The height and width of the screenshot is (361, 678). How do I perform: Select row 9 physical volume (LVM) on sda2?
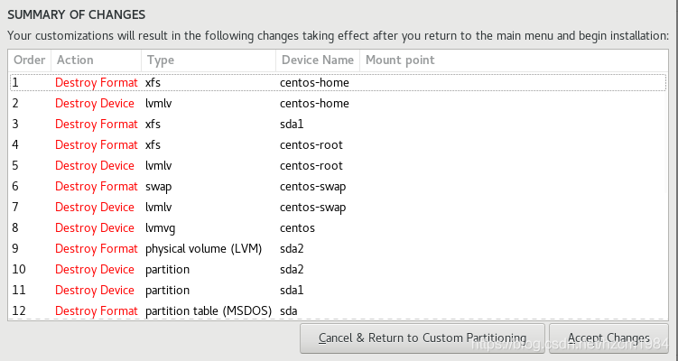coord(339,248)
